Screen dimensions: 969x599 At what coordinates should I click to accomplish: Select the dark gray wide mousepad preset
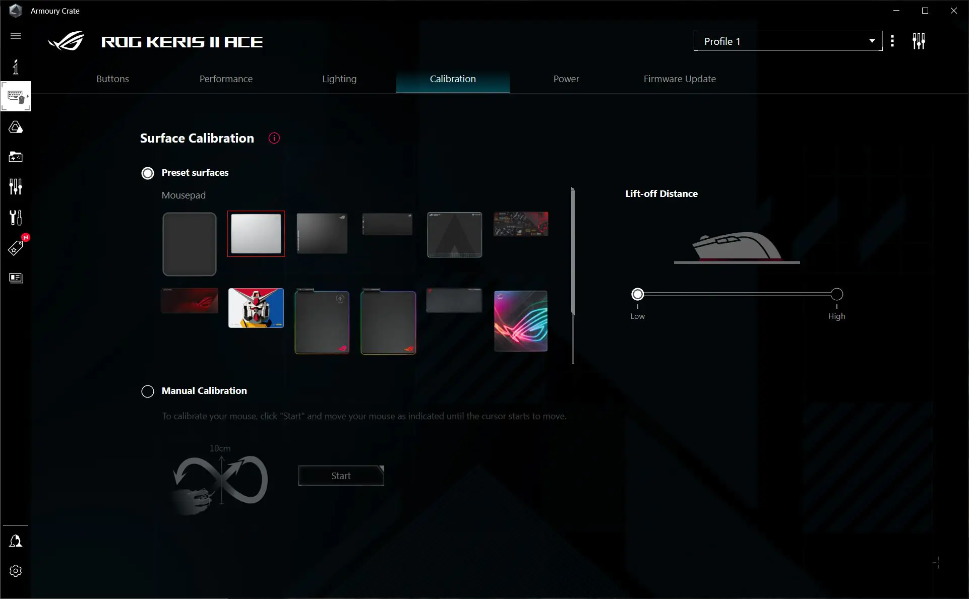pos(454,300)
